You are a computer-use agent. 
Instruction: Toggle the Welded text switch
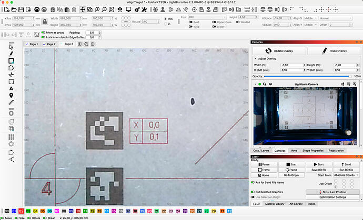[238, 22]
